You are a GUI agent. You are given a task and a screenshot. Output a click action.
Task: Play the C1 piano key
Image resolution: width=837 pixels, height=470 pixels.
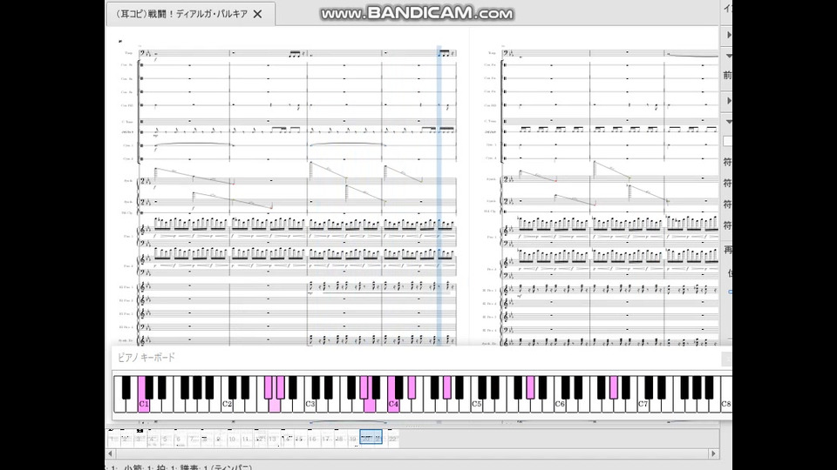[143, 405]
